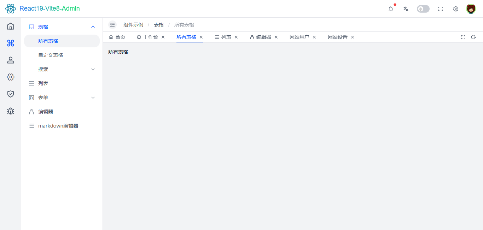Switch to the 工作台 tab

[147, 37]
